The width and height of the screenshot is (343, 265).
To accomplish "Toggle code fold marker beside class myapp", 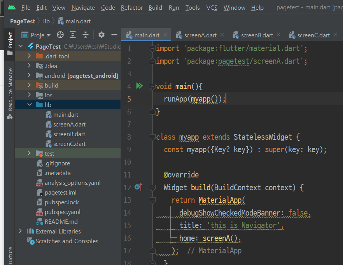I will click(153, 137).
